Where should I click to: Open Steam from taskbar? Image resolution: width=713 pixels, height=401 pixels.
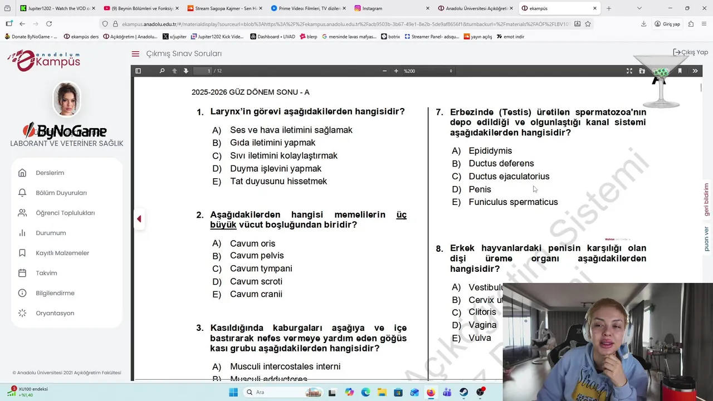pos(463,392)
